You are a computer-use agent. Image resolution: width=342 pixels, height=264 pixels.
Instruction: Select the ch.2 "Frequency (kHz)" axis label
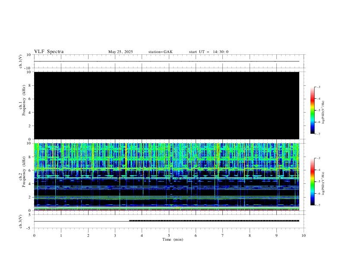tap(24, 172)
